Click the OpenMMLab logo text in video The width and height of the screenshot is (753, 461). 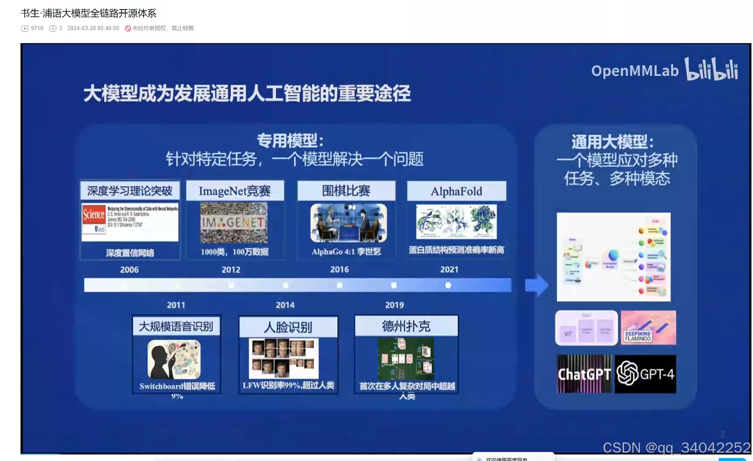635,70
